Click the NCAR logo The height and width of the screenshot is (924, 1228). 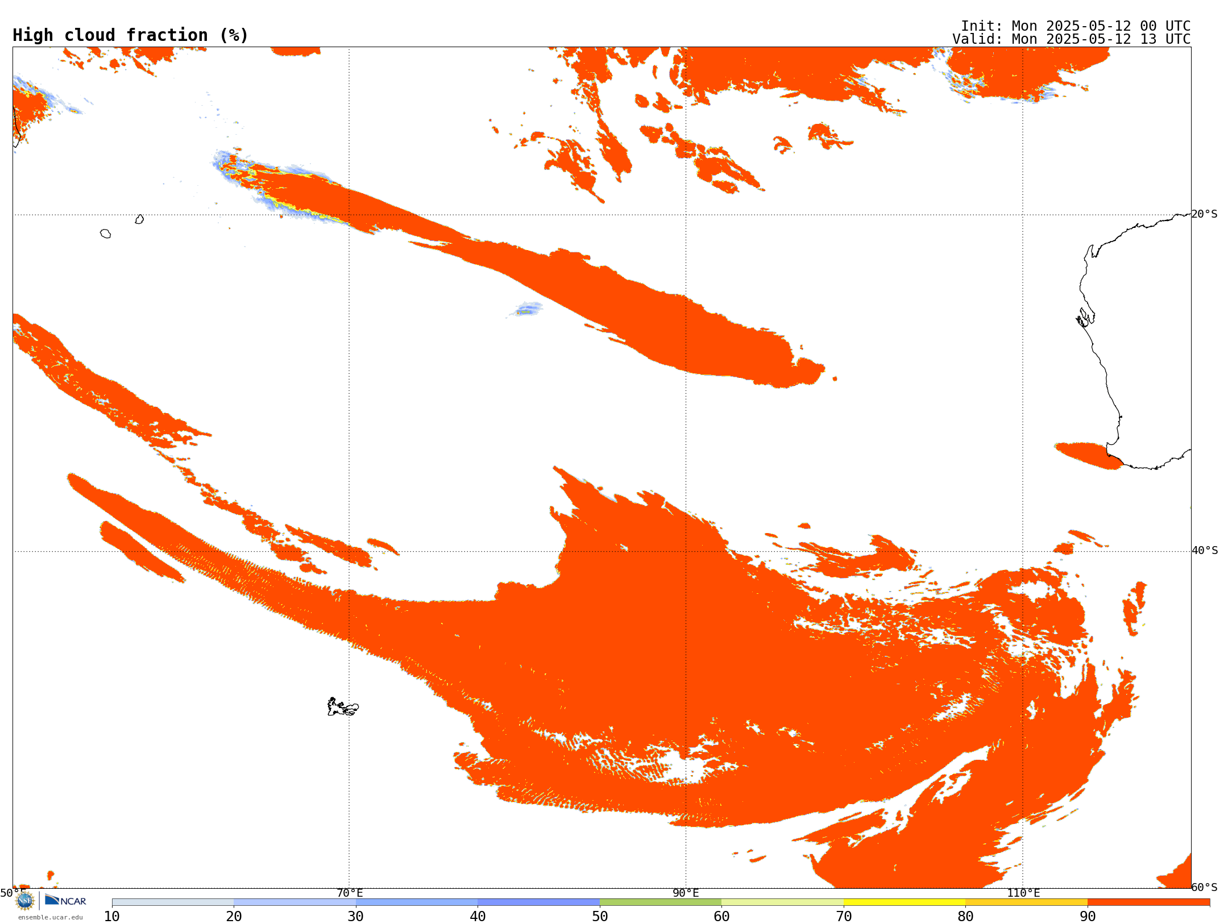tap(65, 900)
